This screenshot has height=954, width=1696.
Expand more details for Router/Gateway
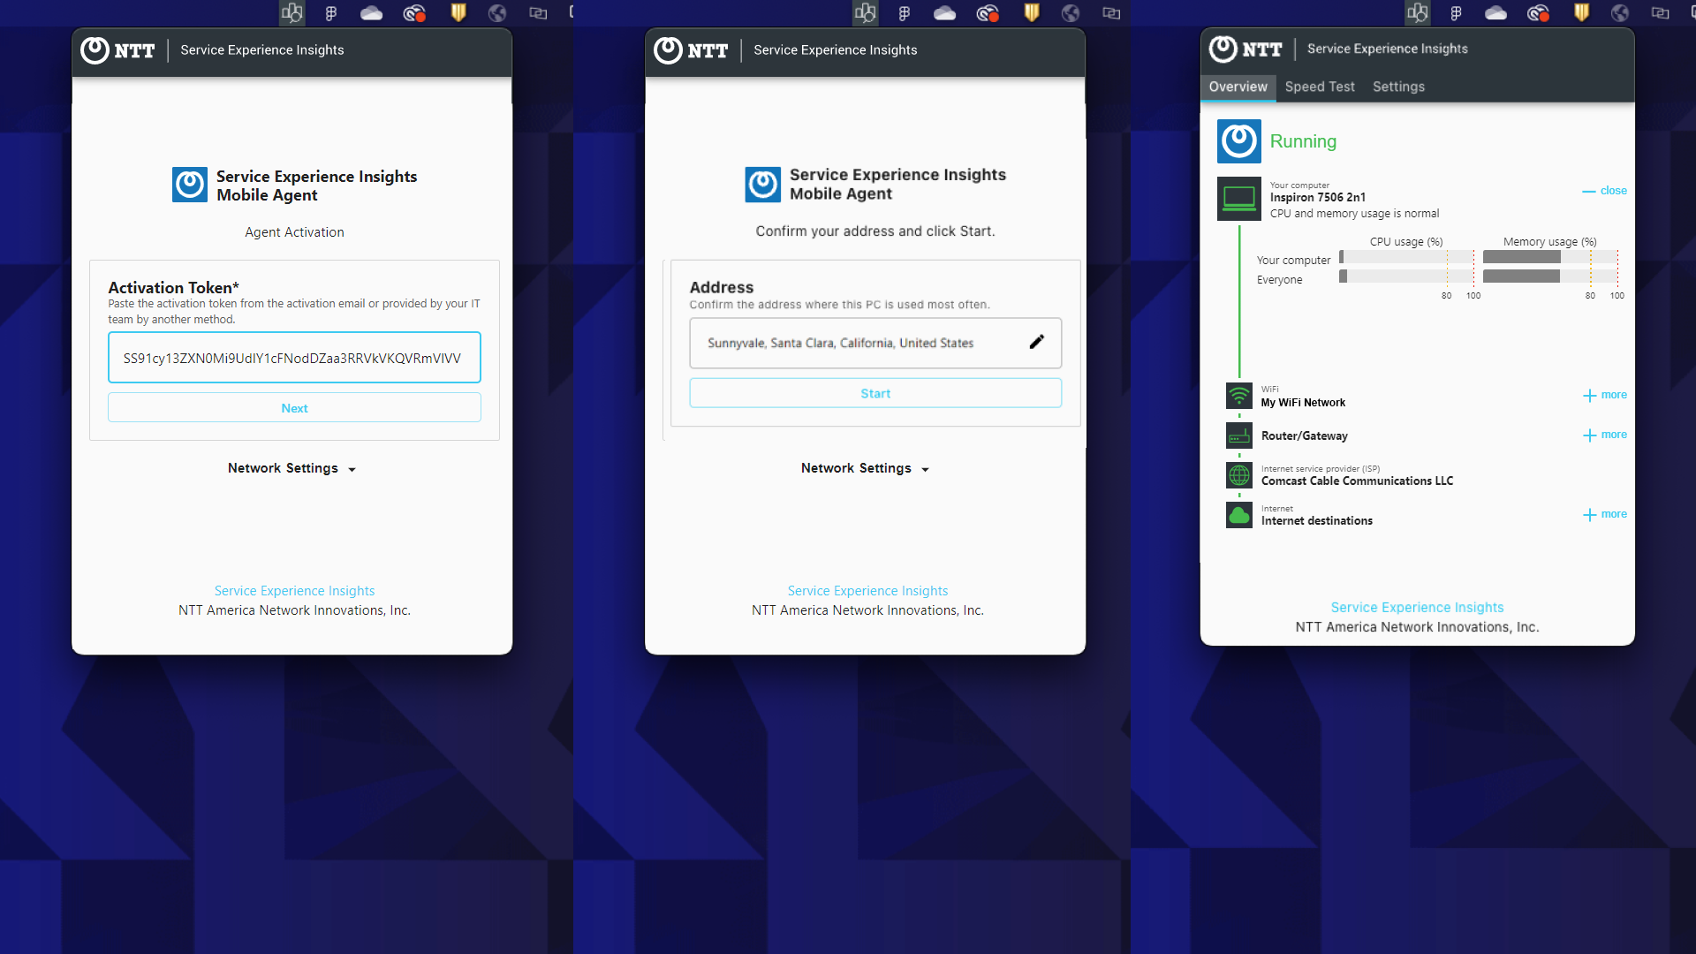coord(1605,435)
